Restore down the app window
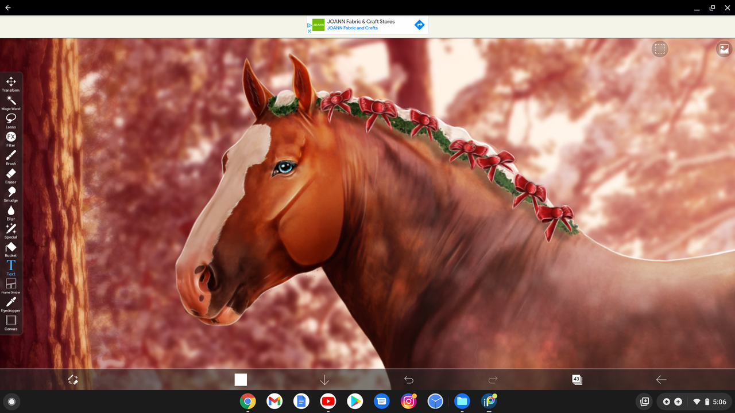The width and height of the screenshot is (735, 413). (712, 8)
